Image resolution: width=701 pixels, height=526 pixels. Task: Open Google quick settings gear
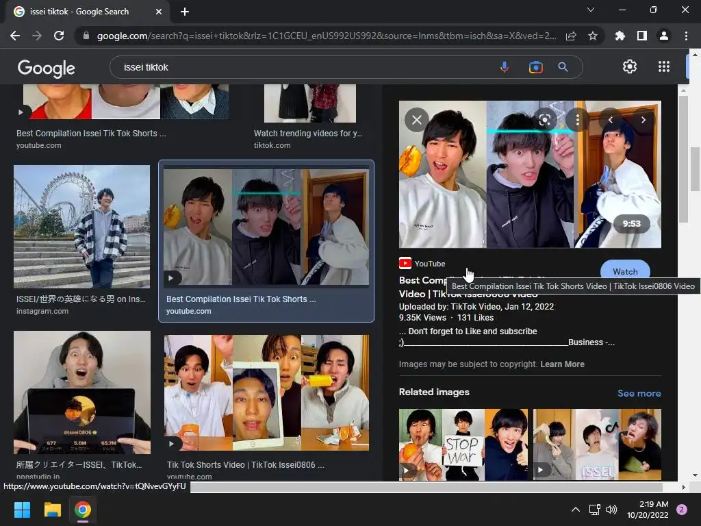pyautogui.click(x=630, y=66)
